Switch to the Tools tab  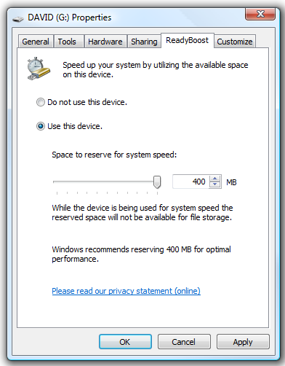(67, 42)
